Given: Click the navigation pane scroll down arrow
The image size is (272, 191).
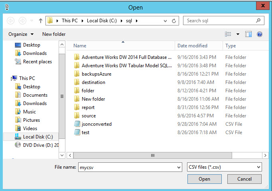Looking at the screenshot, I should point(62,155).
